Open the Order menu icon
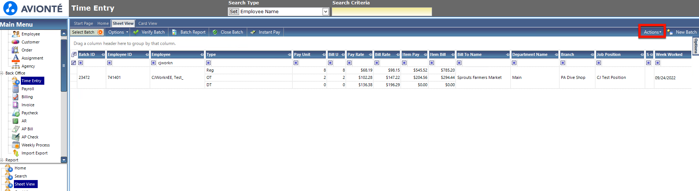Viewport: 699px width, 191px height. pos(16,50)
